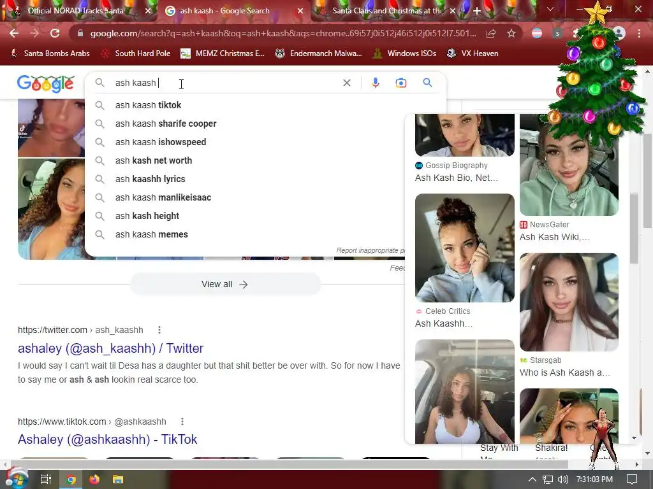This screenshot has width=653, height=489.
Task: Click scroll right arrow of horizontal scrollbar
Action: pos(637,464)
